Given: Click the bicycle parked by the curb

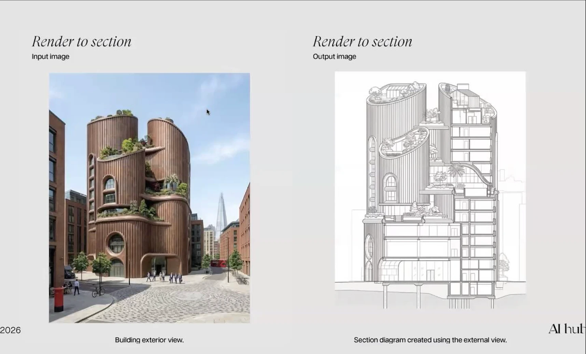Looking at the screenshot, I should click(x=98, y=291).
